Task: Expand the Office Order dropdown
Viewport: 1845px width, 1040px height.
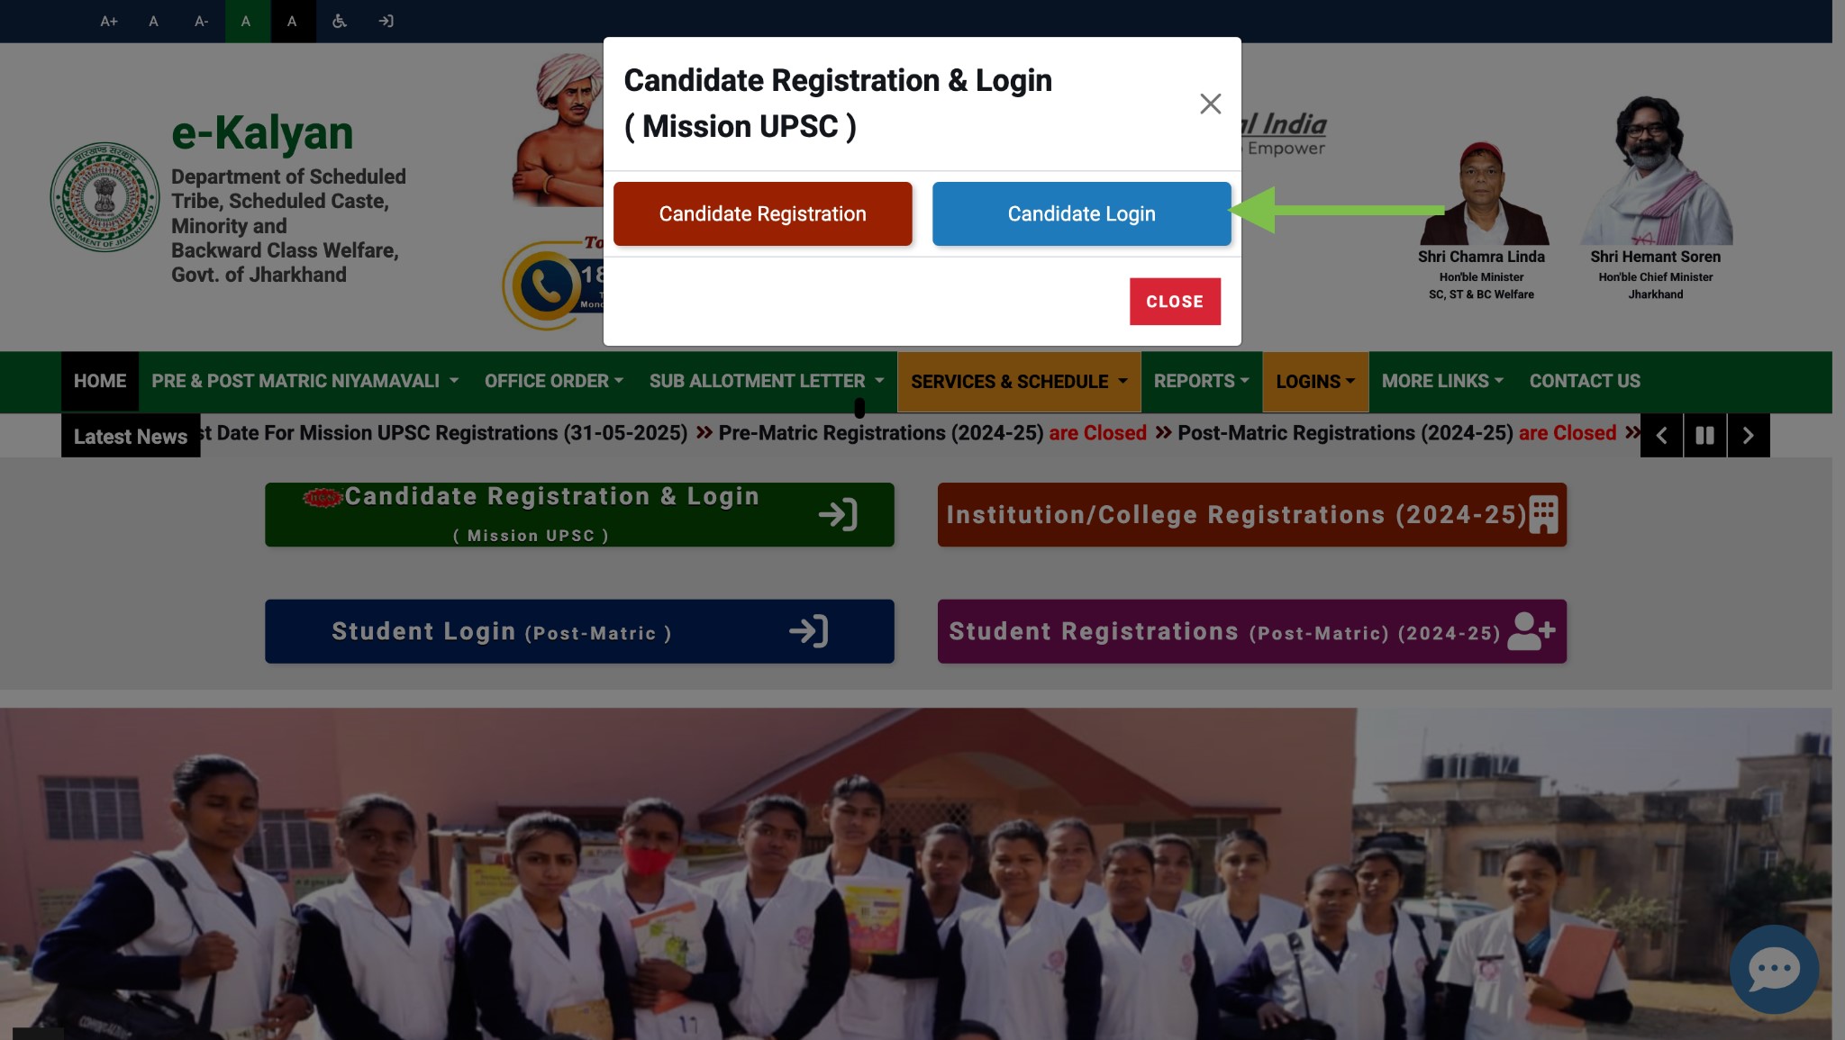Action: point(554,382)
